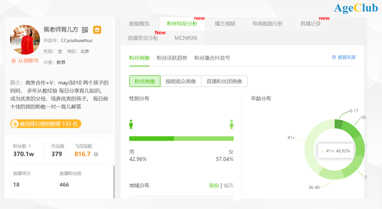The width and height of the screenshot is (382, 209).
Task: Switch to the 电商数据分析 tab
Action: pyautogui.click(x=267, y=24)
